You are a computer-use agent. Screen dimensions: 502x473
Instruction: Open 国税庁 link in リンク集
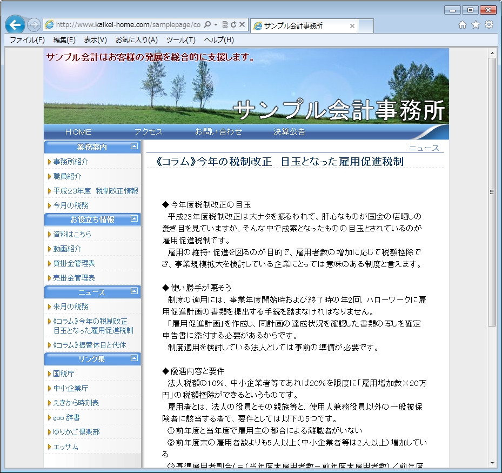63,374
